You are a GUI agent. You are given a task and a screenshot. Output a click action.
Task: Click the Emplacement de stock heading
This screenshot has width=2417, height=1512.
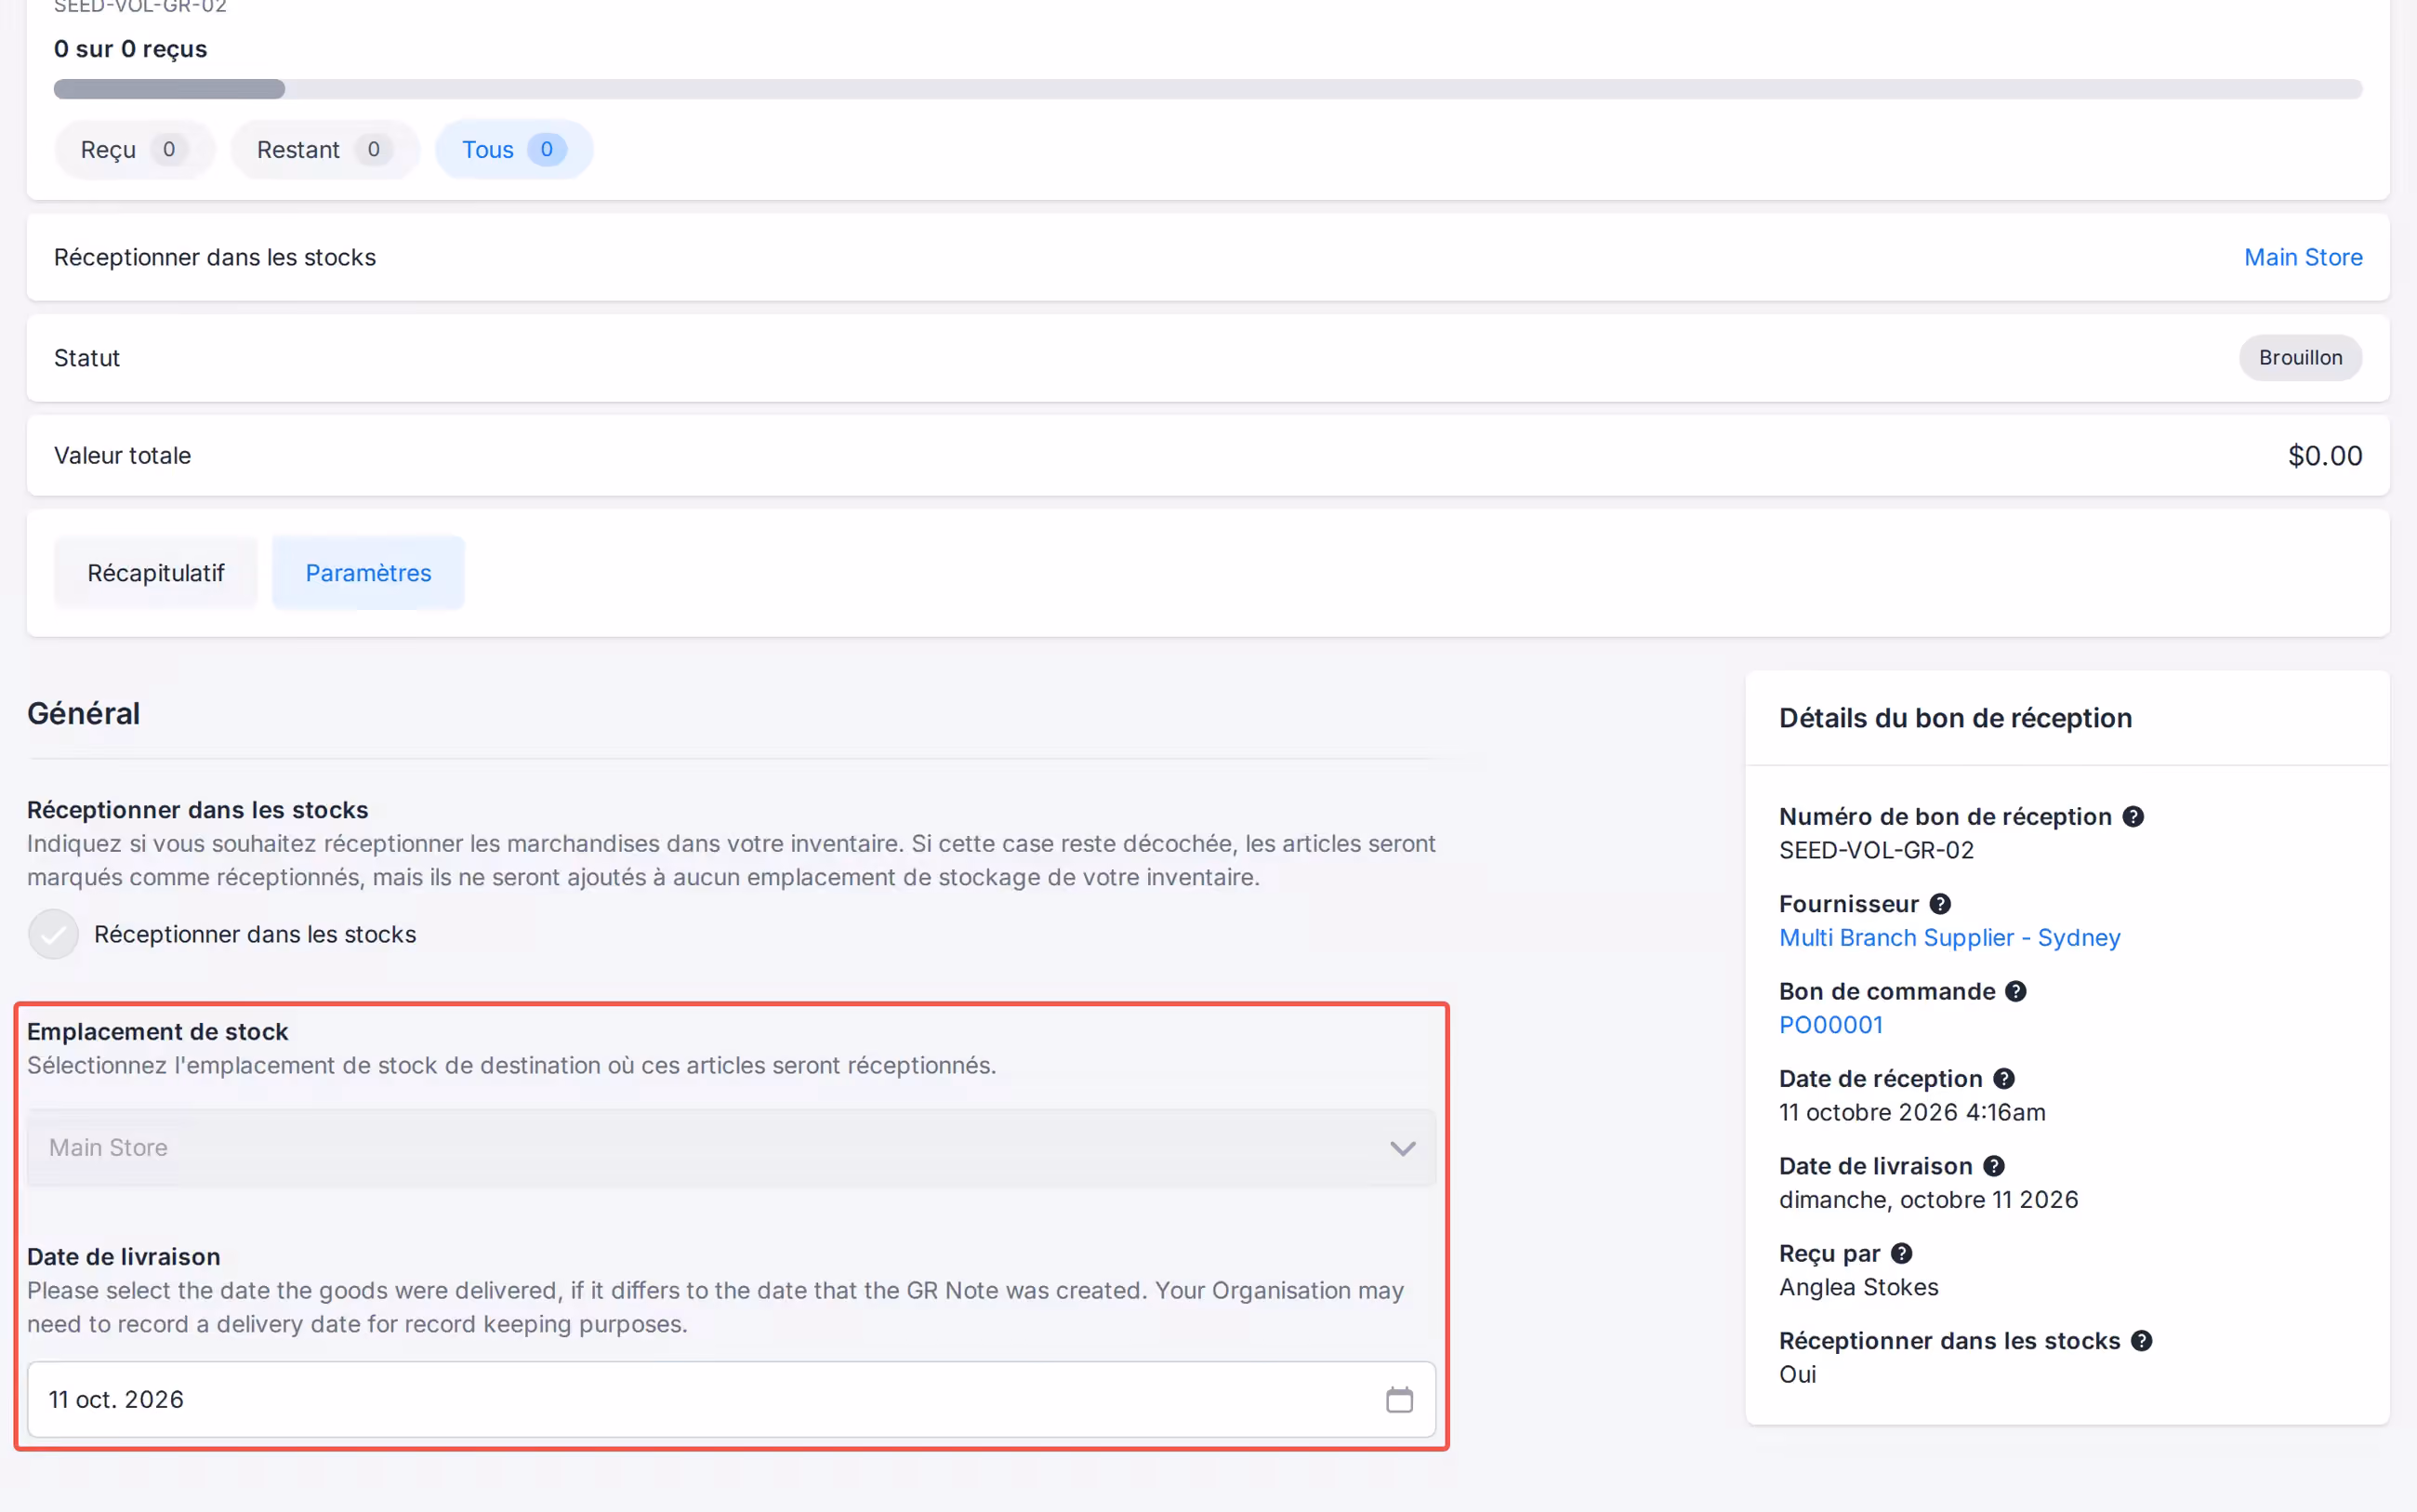tap(157, 1032)
